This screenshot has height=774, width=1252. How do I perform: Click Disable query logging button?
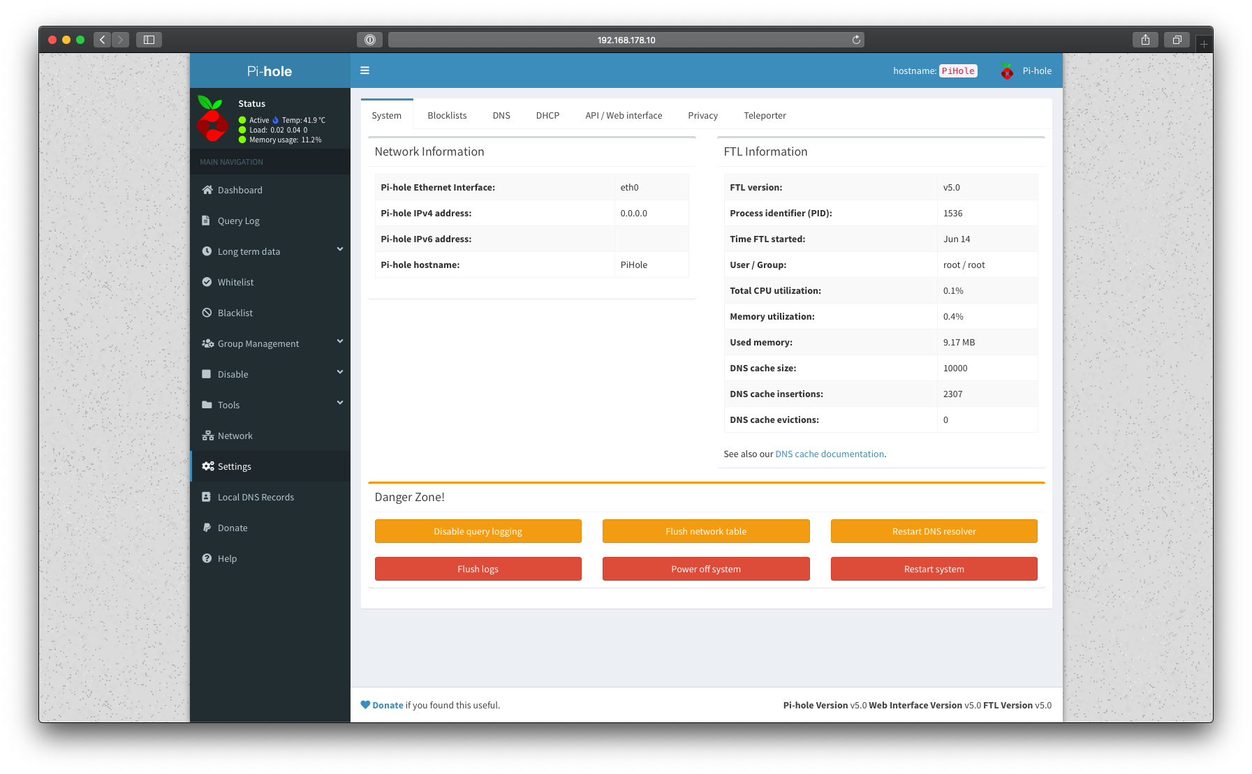pyautogui.click(x=478, y=531)
